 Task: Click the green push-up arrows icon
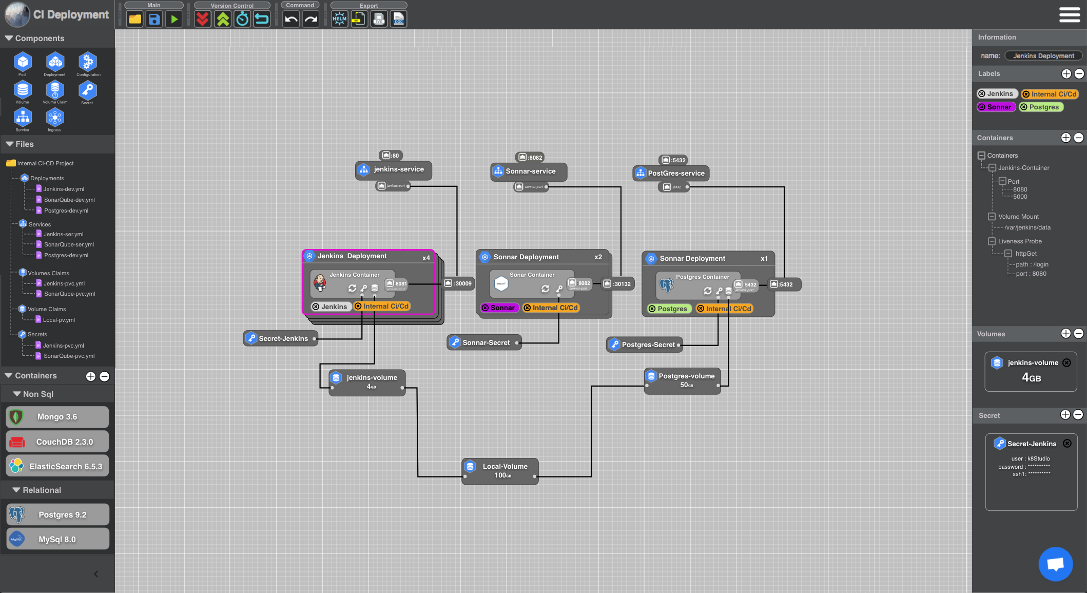223,20
